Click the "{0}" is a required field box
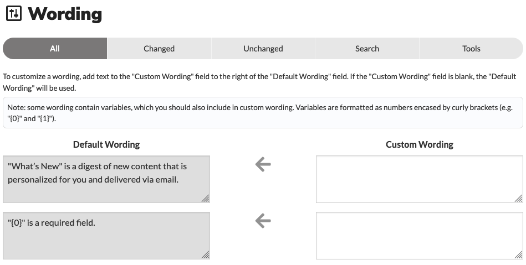The width and height of the screenshot is (526, 265). pos(106,236)
